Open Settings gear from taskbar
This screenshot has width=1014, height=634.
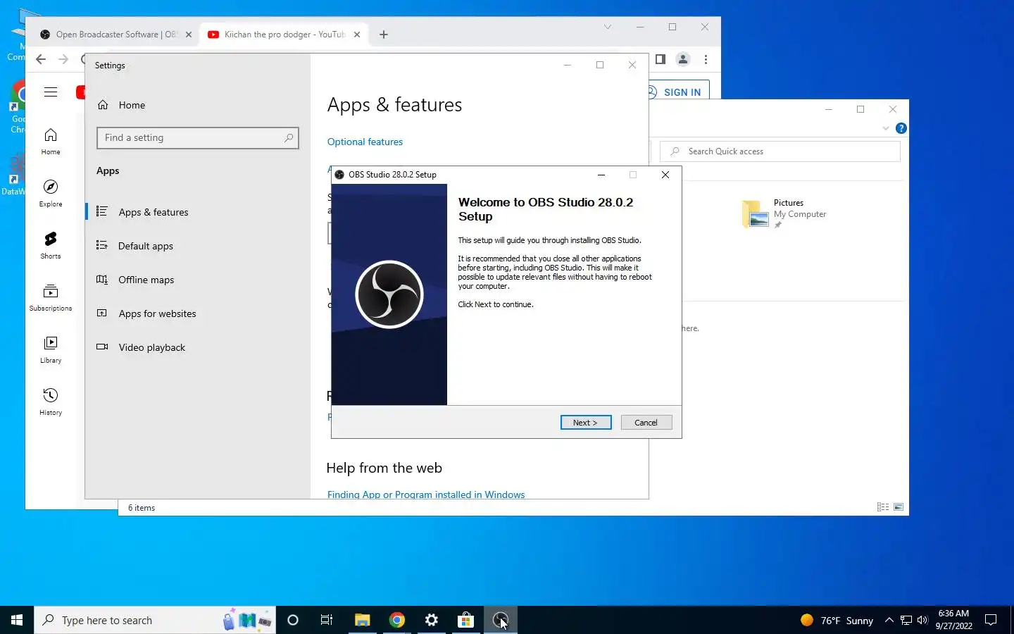[x=432, y=620]
